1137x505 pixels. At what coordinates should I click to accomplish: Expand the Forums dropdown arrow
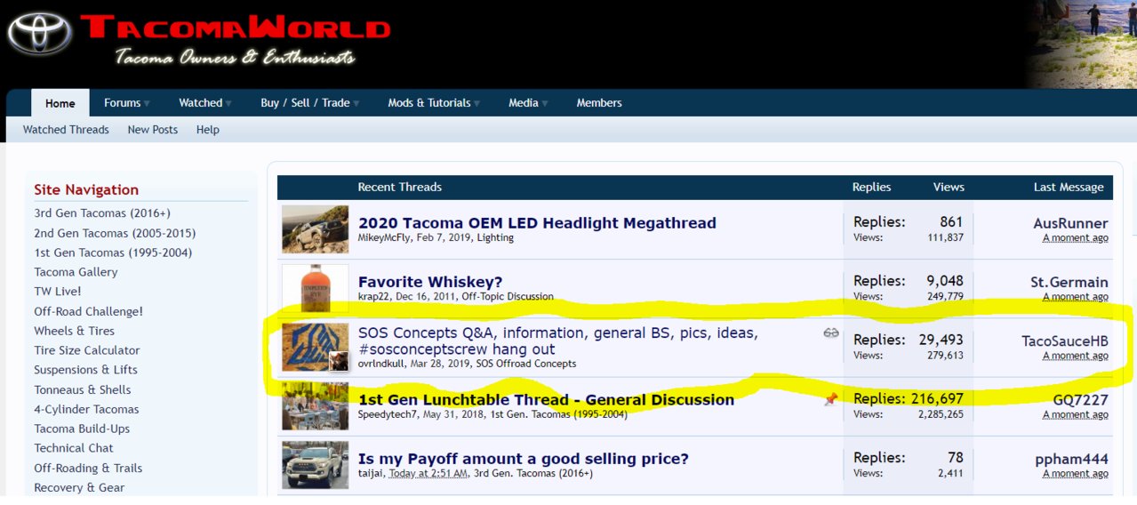click(x=147, y=104)
